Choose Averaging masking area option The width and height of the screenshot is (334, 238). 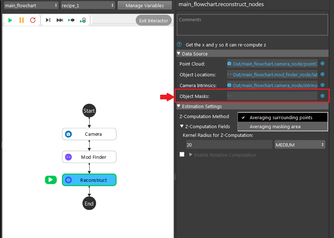tap(283, 126)
